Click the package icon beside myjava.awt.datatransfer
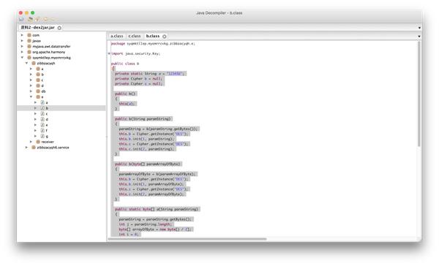Image resolution: width=439 pixels, height=266 pixels. click(x=29, y=47)
